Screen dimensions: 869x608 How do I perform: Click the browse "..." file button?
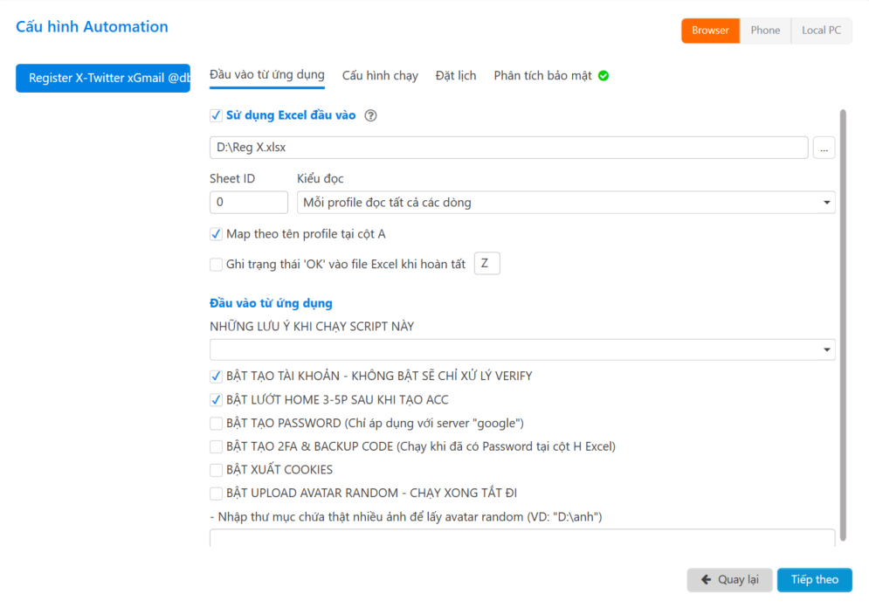coord(824,148)
